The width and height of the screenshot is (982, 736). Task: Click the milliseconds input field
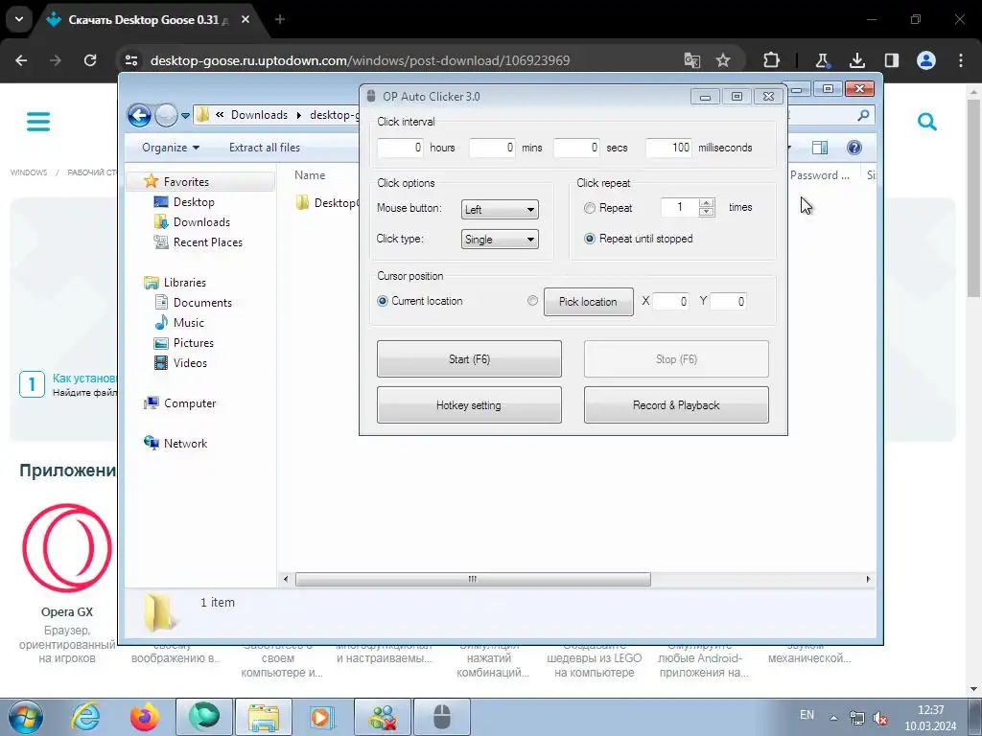point(668,148)
